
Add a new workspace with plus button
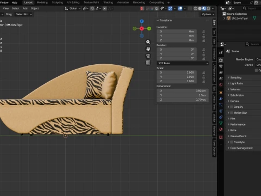168,3
